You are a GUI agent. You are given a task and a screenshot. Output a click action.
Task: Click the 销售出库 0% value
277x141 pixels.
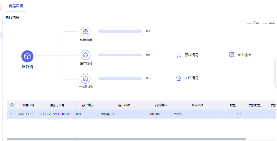tap(148, 31)
